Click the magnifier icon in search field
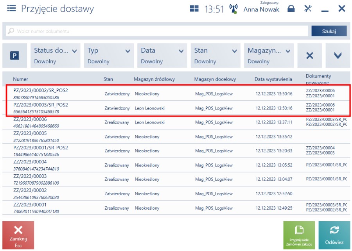352x251 pixels. coord(11,31)
